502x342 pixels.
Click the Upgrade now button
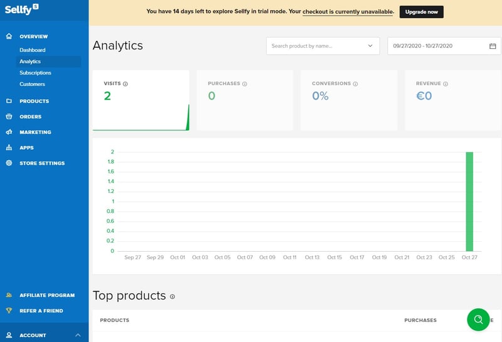tap(421, 11)
